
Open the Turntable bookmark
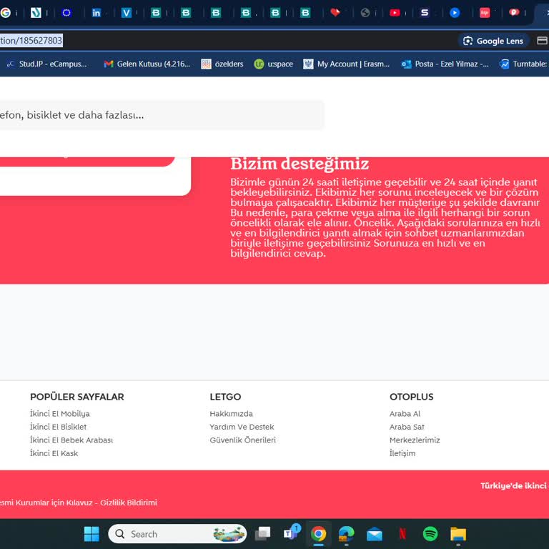523,64
